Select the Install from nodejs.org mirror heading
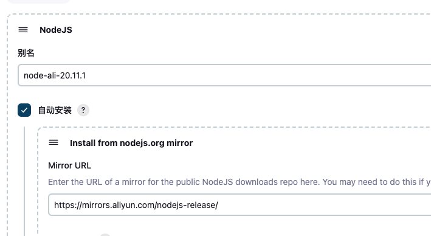 (131, 143)
